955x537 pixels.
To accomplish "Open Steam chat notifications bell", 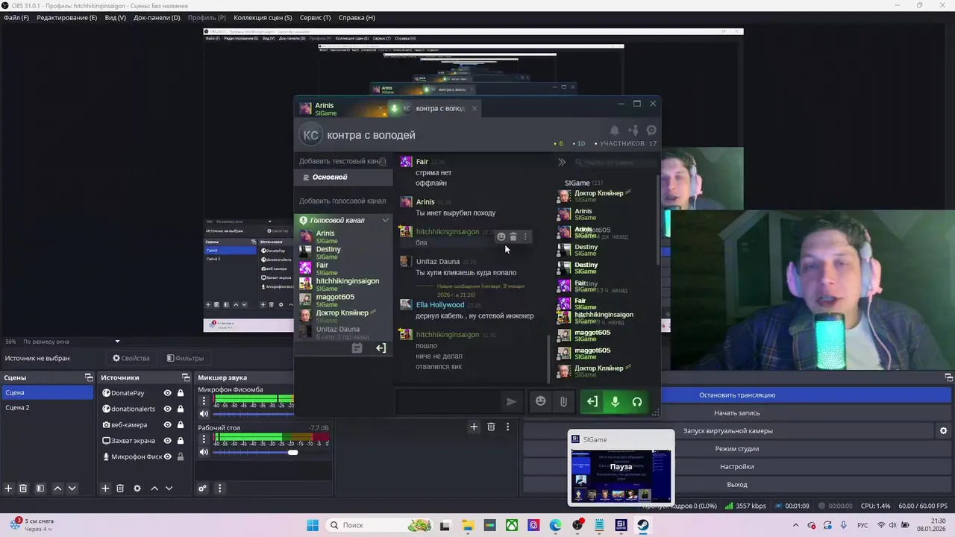I will tap(614, 131).
